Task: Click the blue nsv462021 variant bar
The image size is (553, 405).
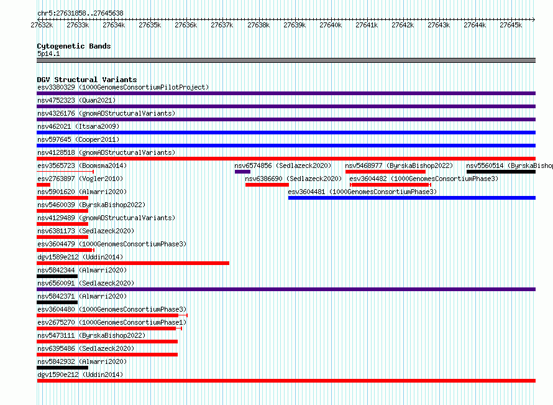Action: pyautogui.click(x=286, y=133)
